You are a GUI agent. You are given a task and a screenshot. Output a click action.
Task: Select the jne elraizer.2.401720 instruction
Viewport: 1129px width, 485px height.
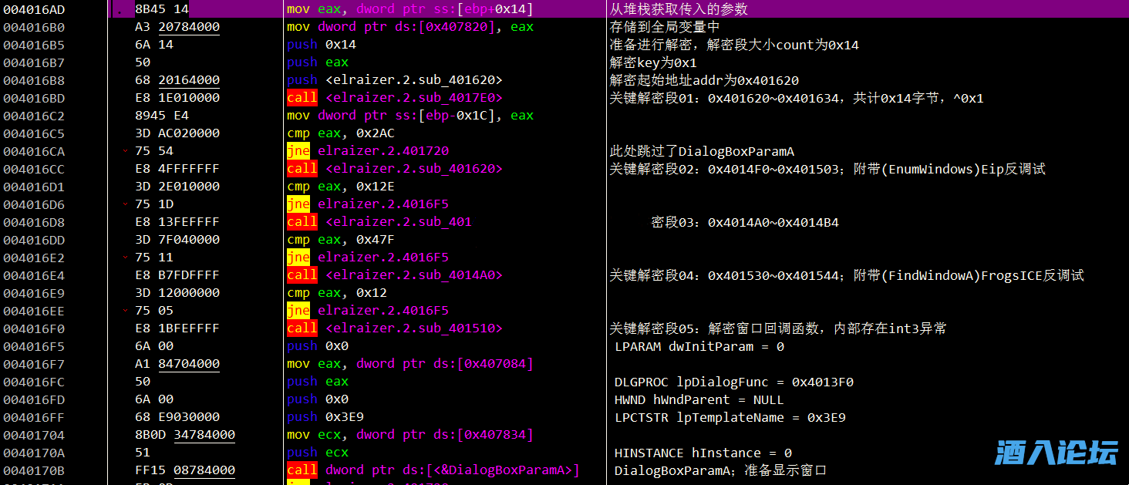pyautogui.click(x=368, y=151)
